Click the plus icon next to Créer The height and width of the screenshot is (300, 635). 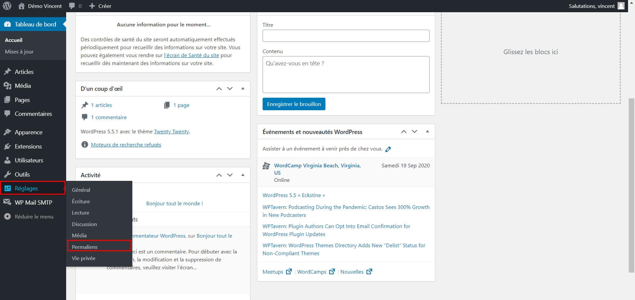(x=92, y=6)
